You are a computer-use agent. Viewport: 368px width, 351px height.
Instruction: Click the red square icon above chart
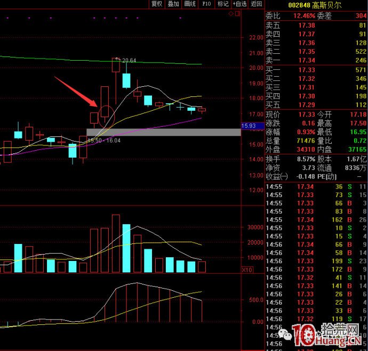pos(237,14)
